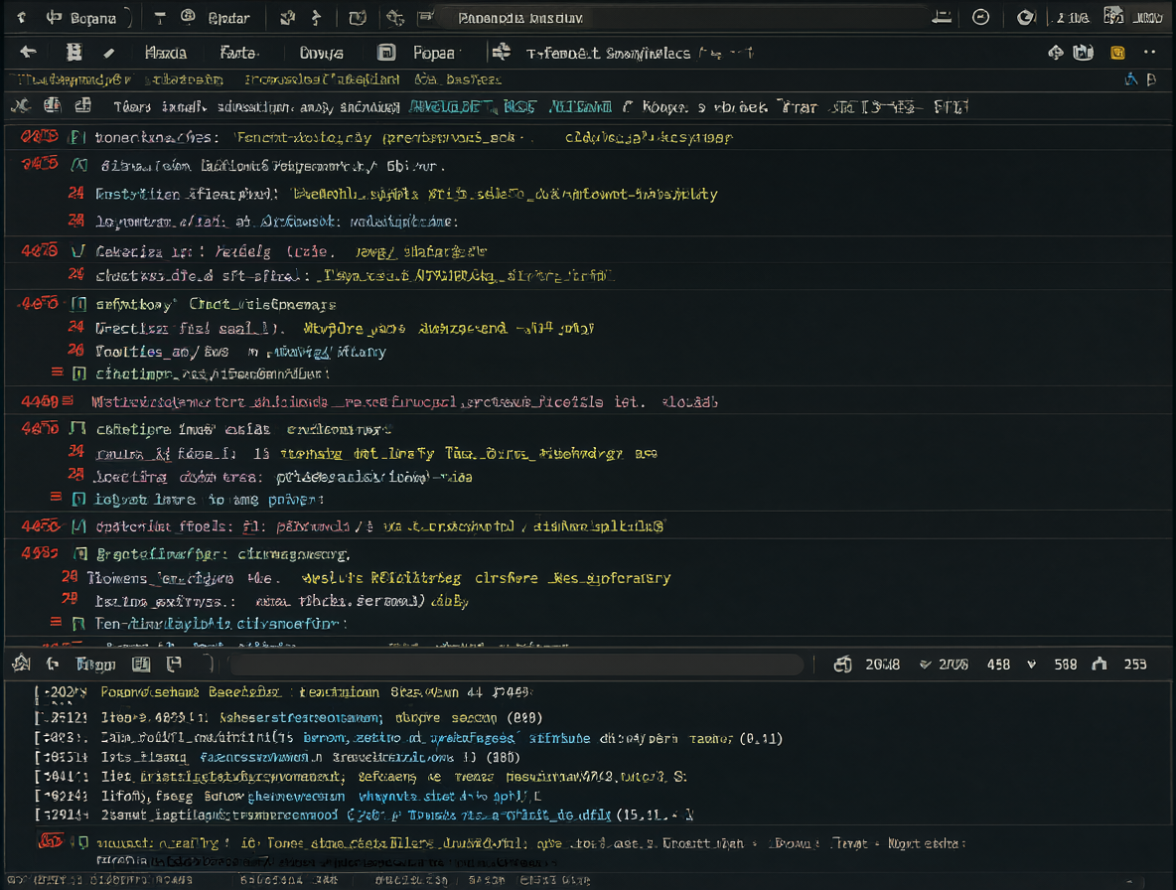Expand the lines marker on the 4469 row
Image resolution: width=1176 pixels, height=890 pixels.
click(x=69, y=401)
